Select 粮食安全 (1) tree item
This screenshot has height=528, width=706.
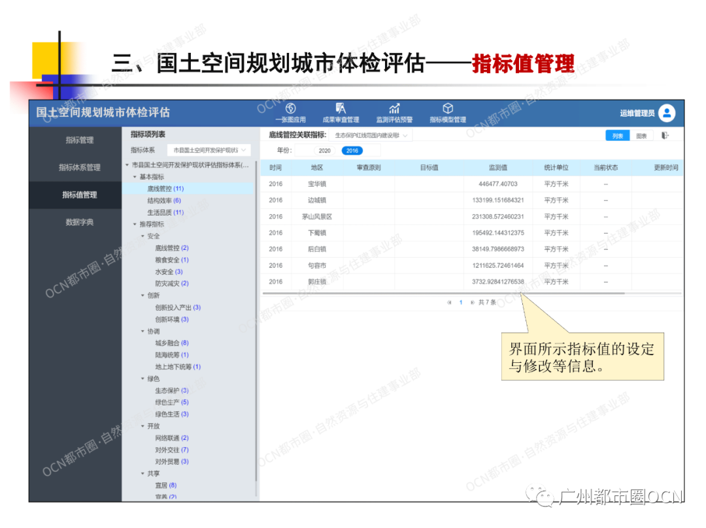[171, 260]
